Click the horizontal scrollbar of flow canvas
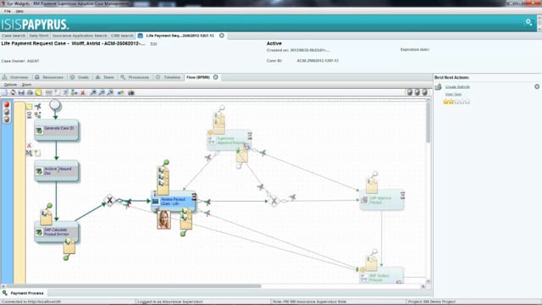 [133, 286]
